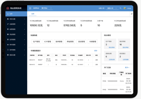Screen dimensions: 141x99
Task: Click the icon of 资金管理
Action: click(8, 34)
